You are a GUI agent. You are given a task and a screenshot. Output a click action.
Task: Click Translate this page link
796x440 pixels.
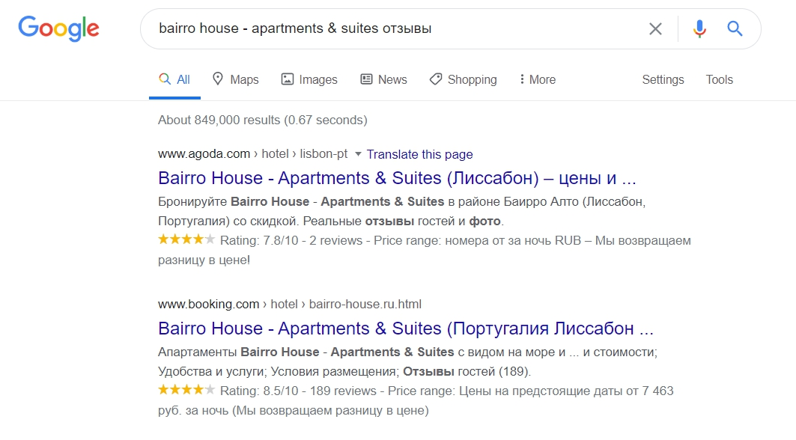pos(419,154)
